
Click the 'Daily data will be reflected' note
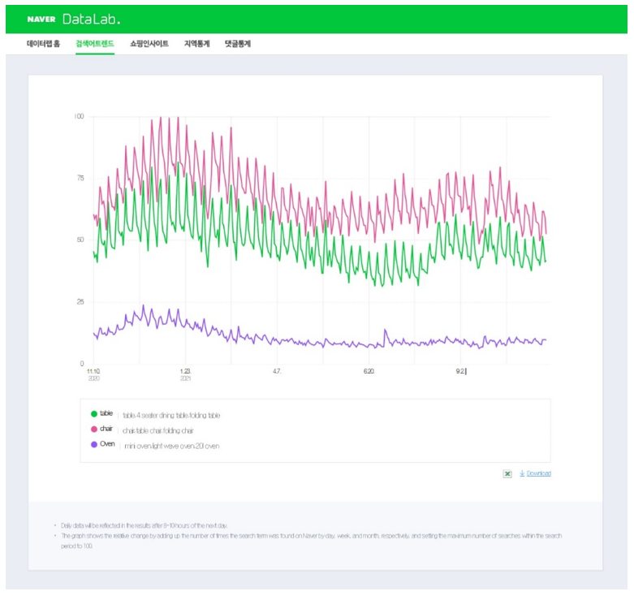tap(144, 525)
